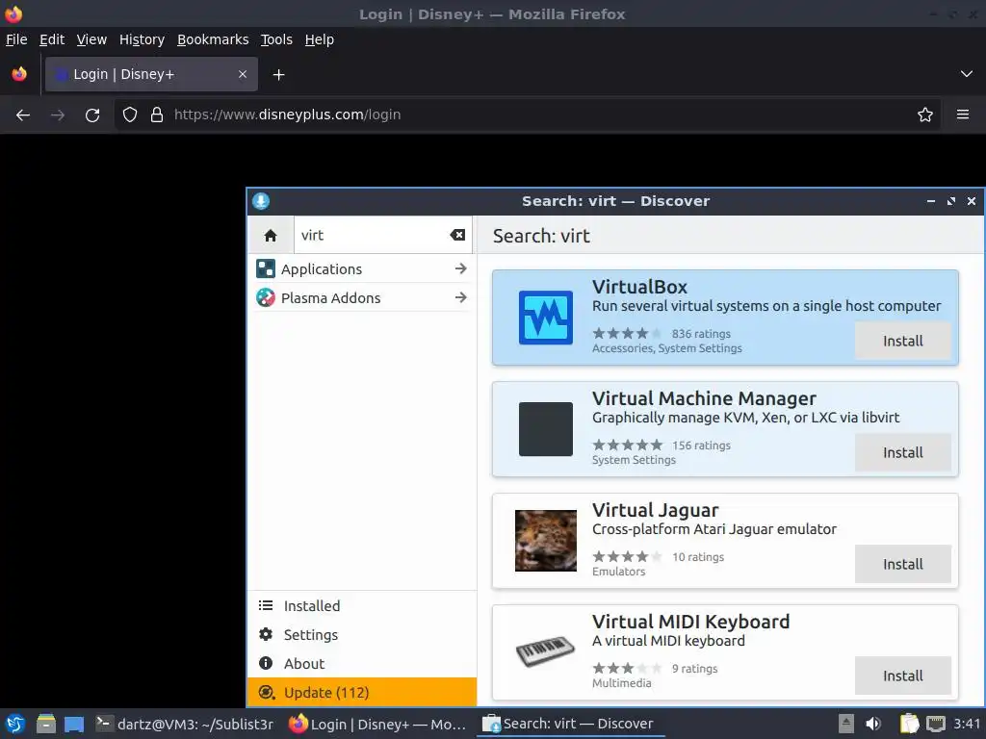Click the Search: virt page heading
Viewport: 986px width, 739px height.
541,236
